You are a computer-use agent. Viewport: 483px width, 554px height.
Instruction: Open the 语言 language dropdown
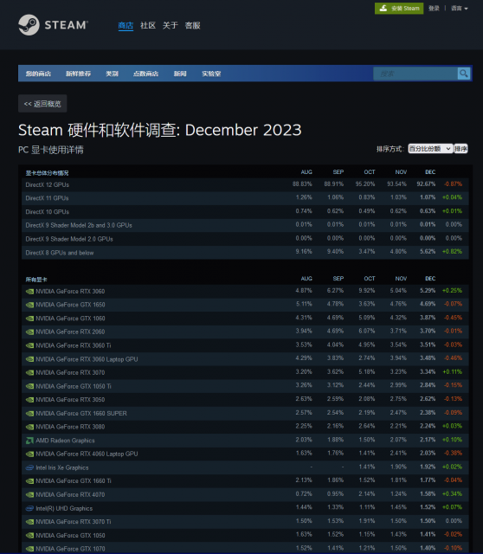click(459, 8)
